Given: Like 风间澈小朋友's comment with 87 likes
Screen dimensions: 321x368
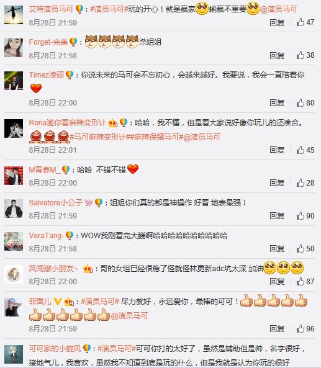Looking at the screenshot, I should pyautogui.click(x=305, y=281).
